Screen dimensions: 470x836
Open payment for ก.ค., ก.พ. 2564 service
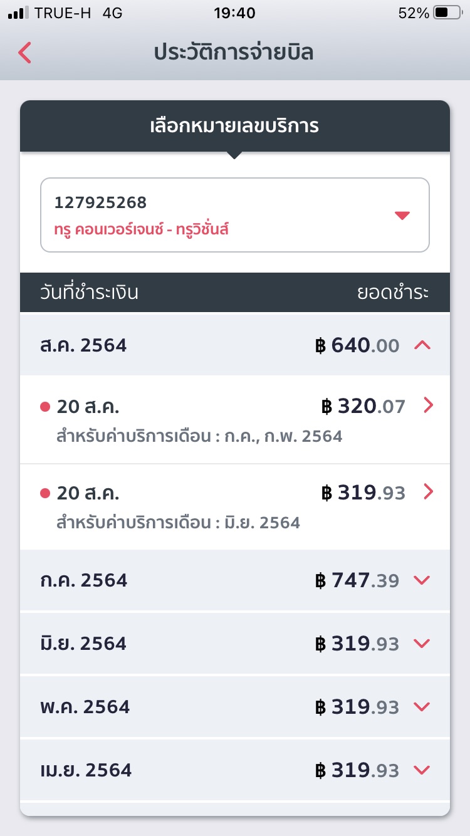coord(235,419)
